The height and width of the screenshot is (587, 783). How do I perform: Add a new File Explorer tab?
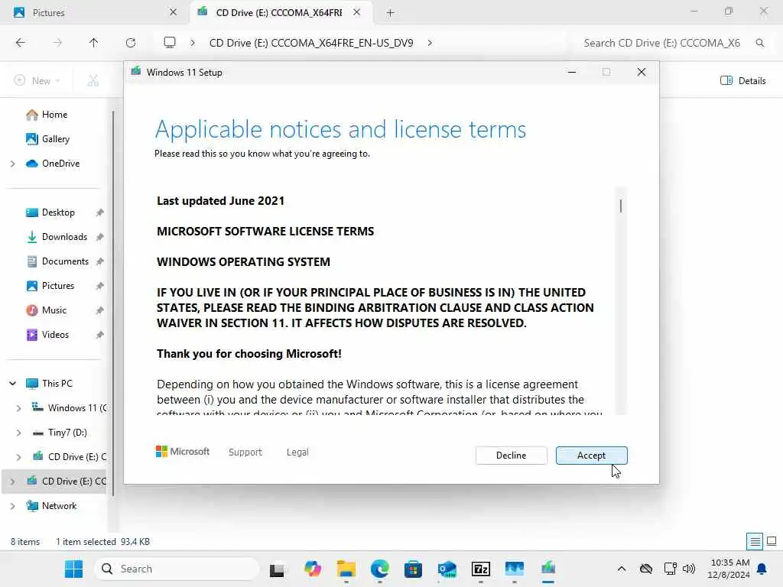(391, 12)
